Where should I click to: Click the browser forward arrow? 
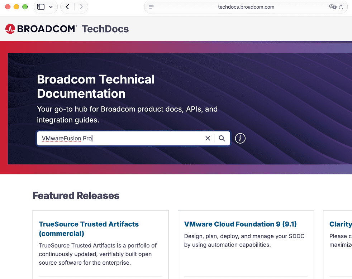coord(81,7)
